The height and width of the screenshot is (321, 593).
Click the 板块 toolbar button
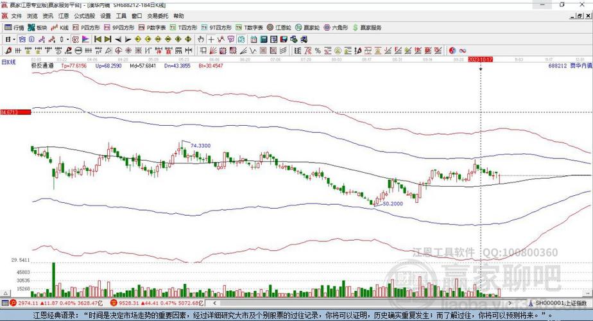(37, 28)
